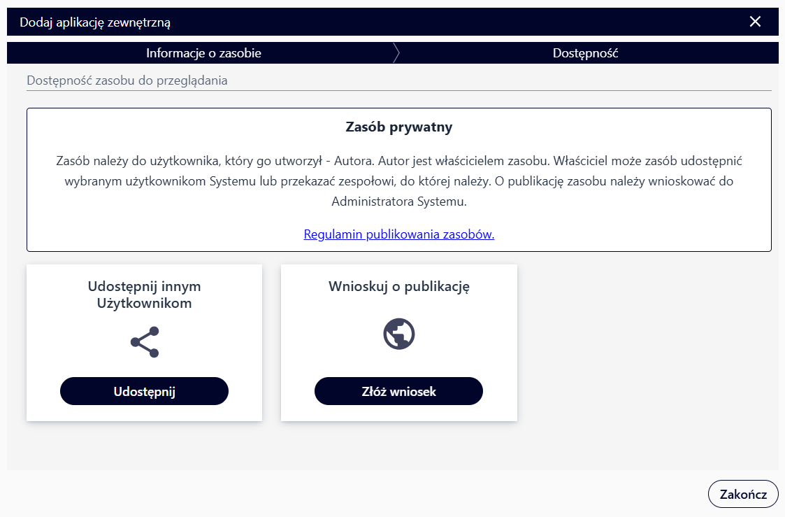Go to the Informacje o zasobie step
This screenshot has width=785, height=517.
coord(203,53)
